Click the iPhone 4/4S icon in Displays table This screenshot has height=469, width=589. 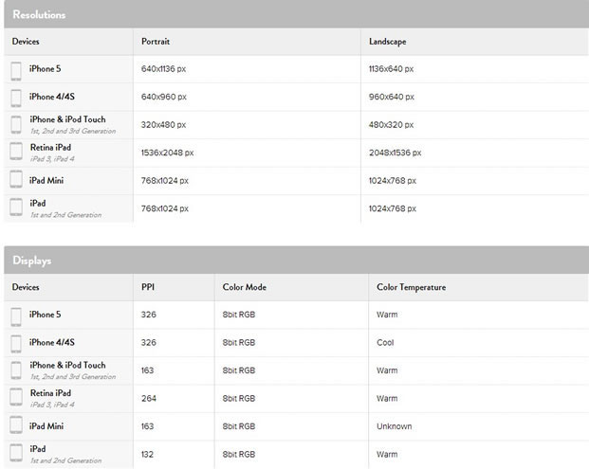coord(16,344)
